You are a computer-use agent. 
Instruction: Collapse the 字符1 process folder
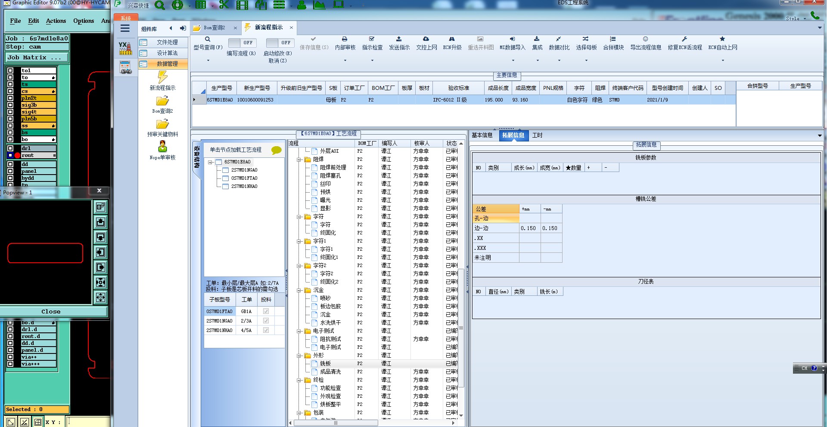(299, 241)
